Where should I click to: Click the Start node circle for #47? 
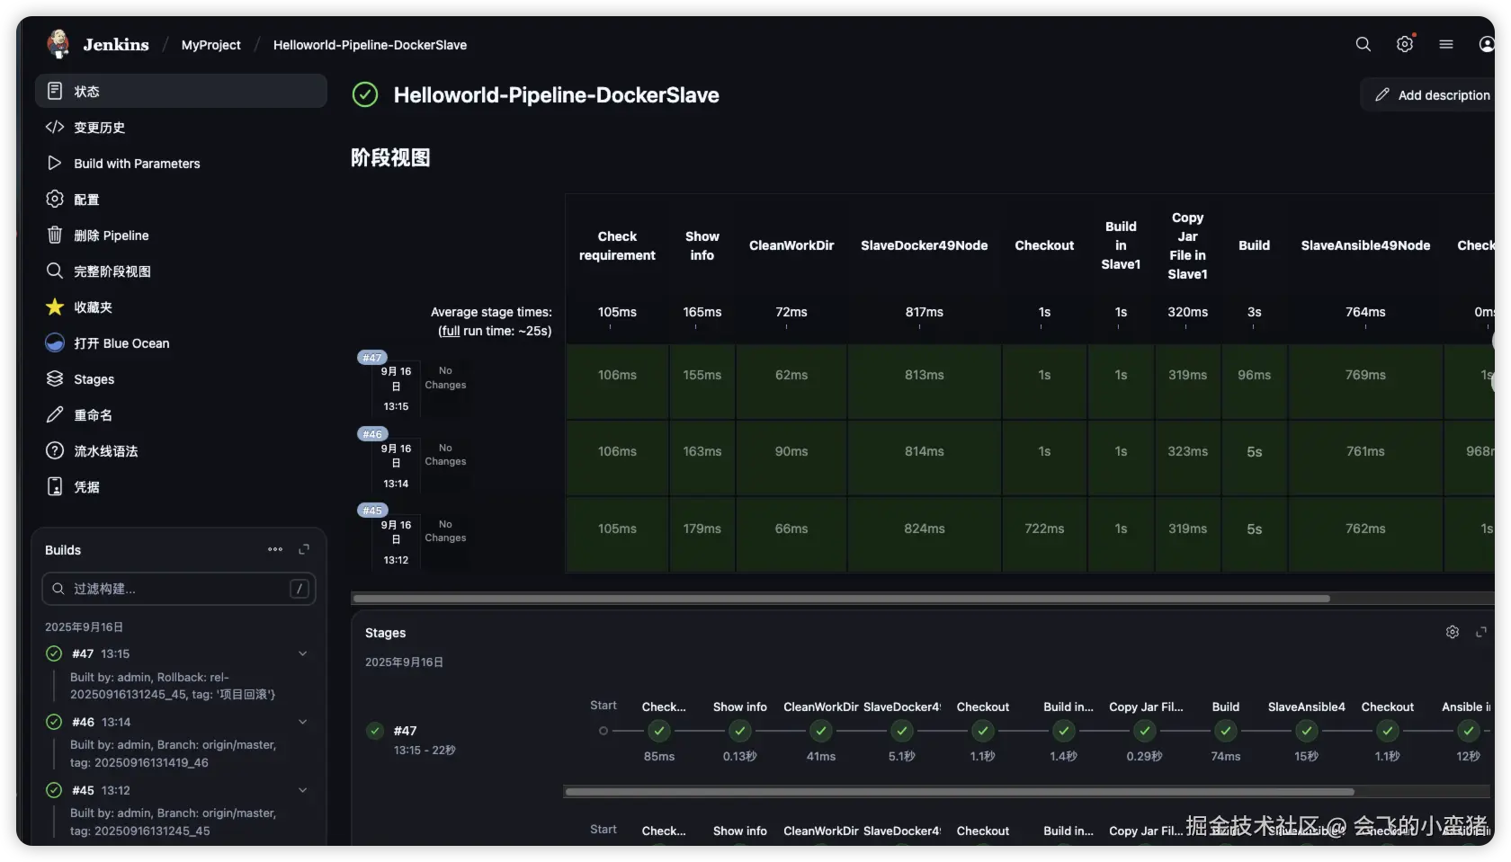click(x=604, y=731)
